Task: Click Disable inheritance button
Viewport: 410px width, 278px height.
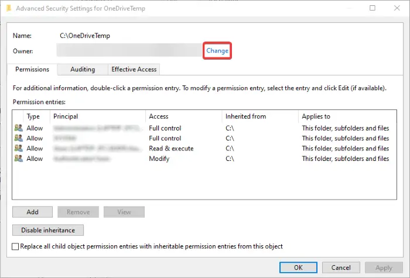Action: [48, 230]
